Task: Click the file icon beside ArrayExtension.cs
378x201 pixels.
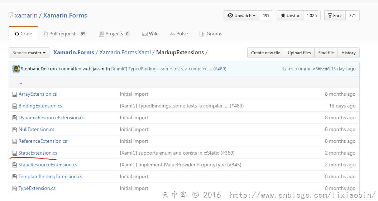Action: (x=15, y=94)
